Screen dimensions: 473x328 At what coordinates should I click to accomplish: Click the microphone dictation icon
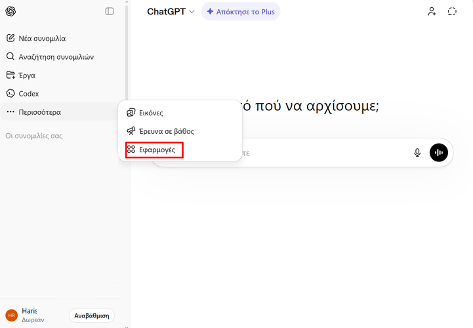[x=417, y=153]
